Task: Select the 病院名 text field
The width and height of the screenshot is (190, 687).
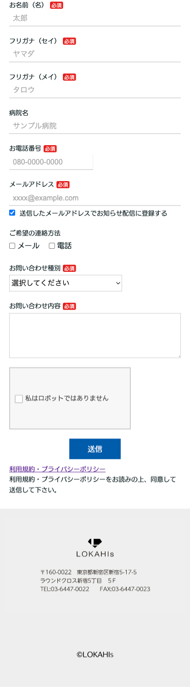Action: coord(95,126)
